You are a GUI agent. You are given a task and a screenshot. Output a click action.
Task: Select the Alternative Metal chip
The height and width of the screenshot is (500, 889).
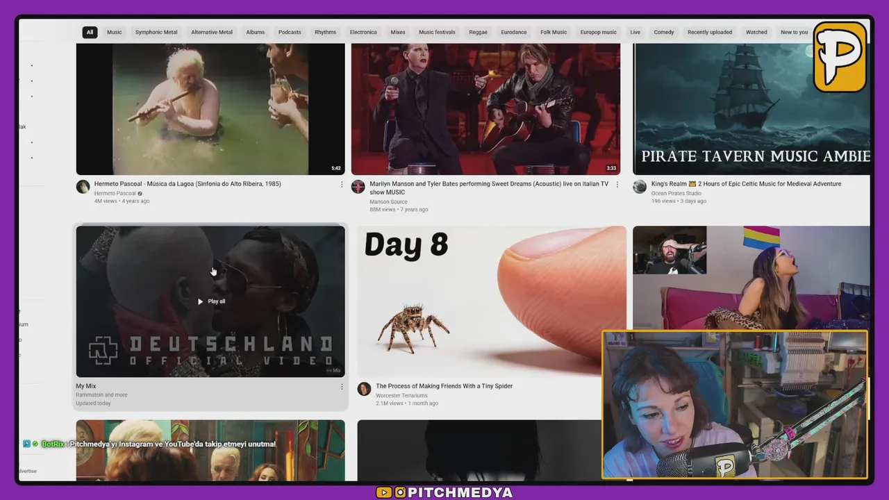coord(212,32)
